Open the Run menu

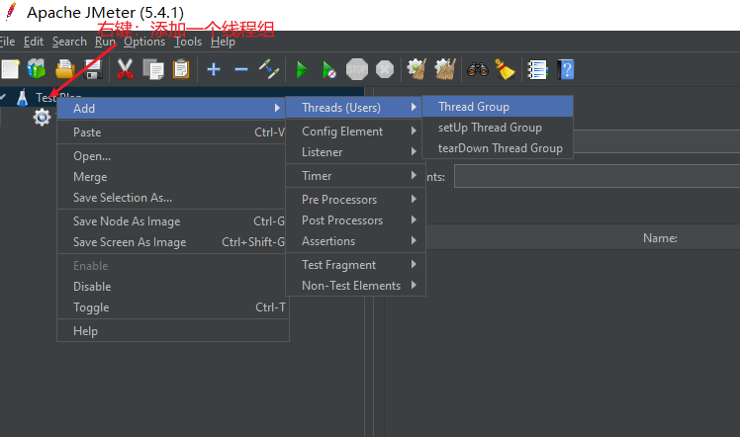(x=105, y=42)
